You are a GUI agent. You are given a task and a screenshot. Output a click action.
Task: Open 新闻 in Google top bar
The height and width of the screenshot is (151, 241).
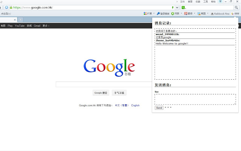(29, 26)
